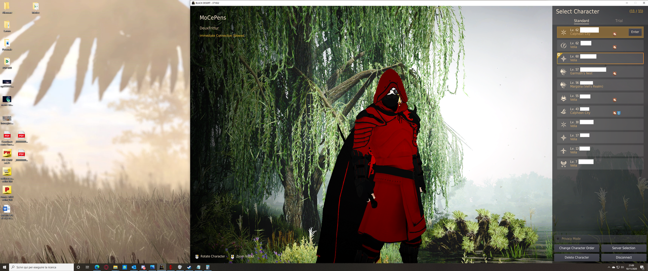Click the status icon on the Lv. 57 row
648x271 pixels.
pyautogui.click(x=615, y=73)
